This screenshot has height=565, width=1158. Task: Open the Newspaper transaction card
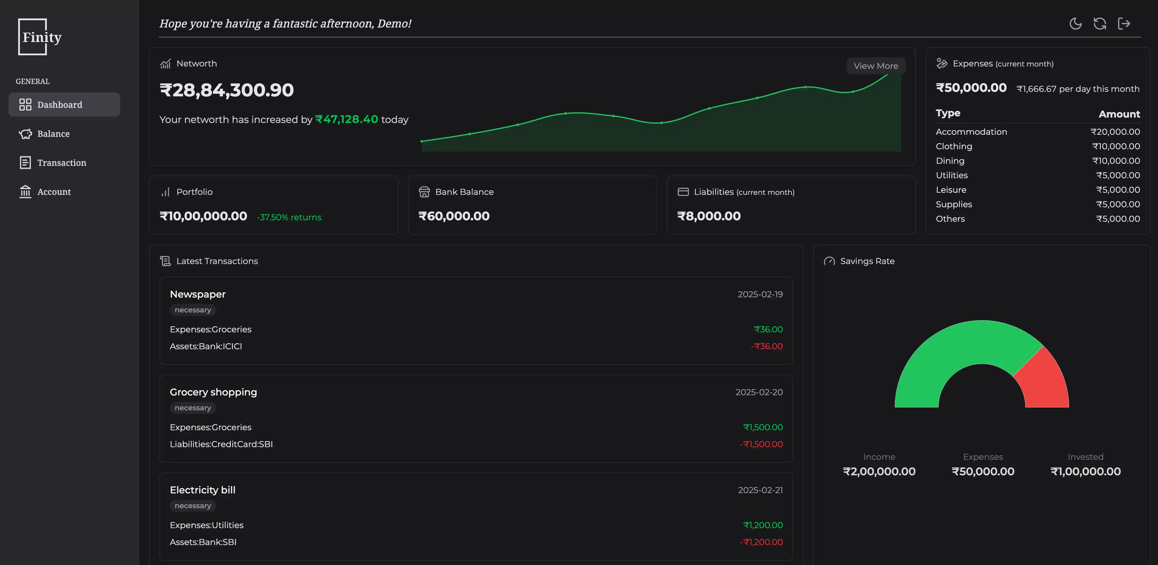476,321
